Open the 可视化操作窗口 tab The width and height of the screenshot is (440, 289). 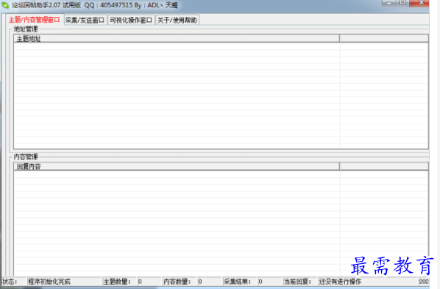coord(131,20)
